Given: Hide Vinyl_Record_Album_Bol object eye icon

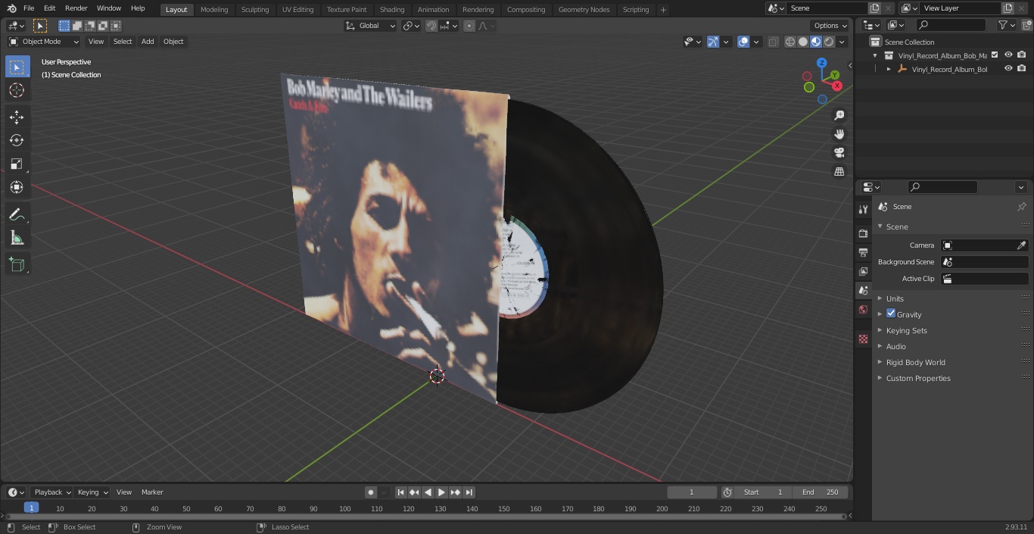Looking at the screenshot, I should click(1008, 69).
